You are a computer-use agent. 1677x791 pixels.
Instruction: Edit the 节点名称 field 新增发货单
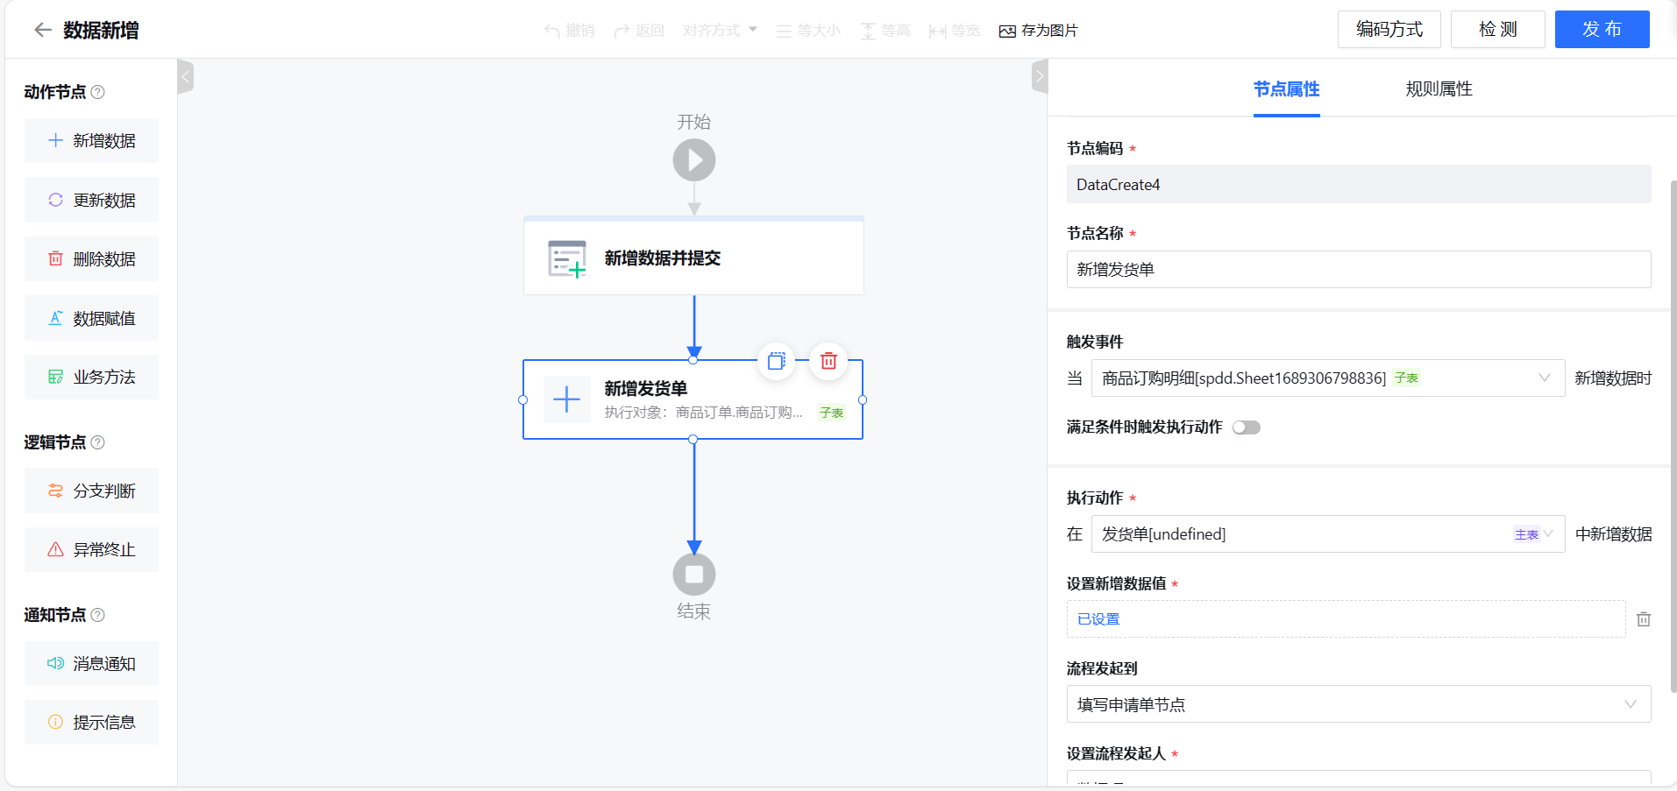1359,269
